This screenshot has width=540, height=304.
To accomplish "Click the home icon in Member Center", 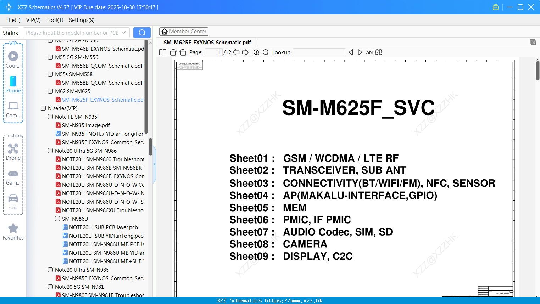I will [x=165, y=32].
